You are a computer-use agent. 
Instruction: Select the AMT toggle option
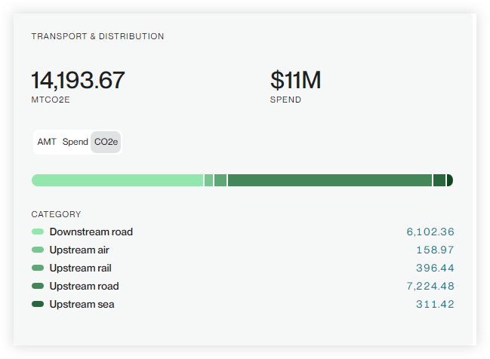47,142
